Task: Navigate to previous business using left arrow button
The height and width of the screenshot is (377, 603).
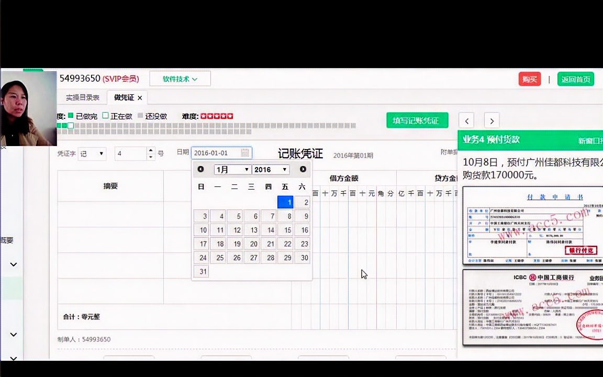Action: 466,121
